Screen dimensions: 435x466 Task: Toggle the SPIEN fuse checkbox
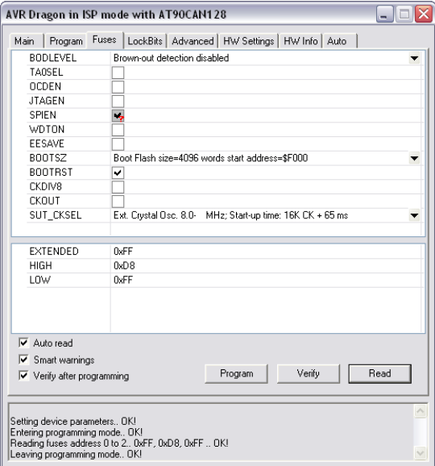118,115
